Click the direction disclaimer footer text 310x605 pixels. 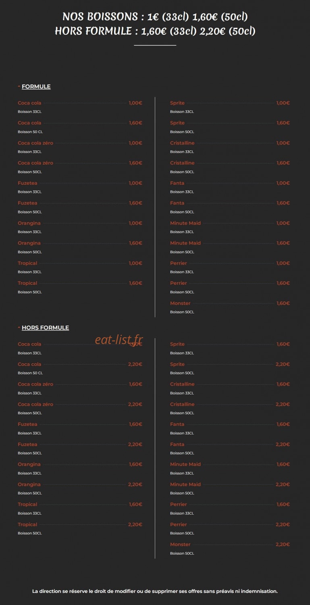pyautogui.click(x=155, y=591)
